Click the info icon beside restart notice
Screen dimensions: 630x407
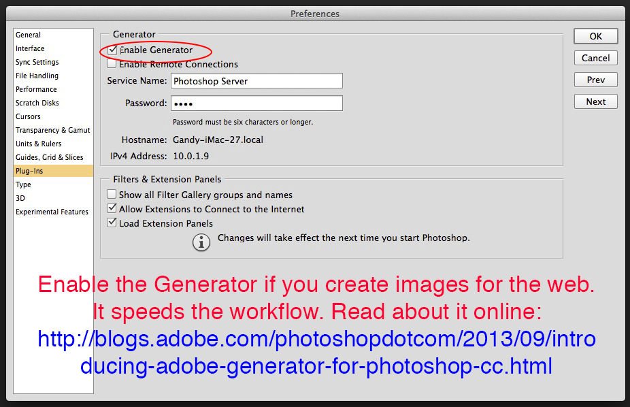(x=201, y=242)
